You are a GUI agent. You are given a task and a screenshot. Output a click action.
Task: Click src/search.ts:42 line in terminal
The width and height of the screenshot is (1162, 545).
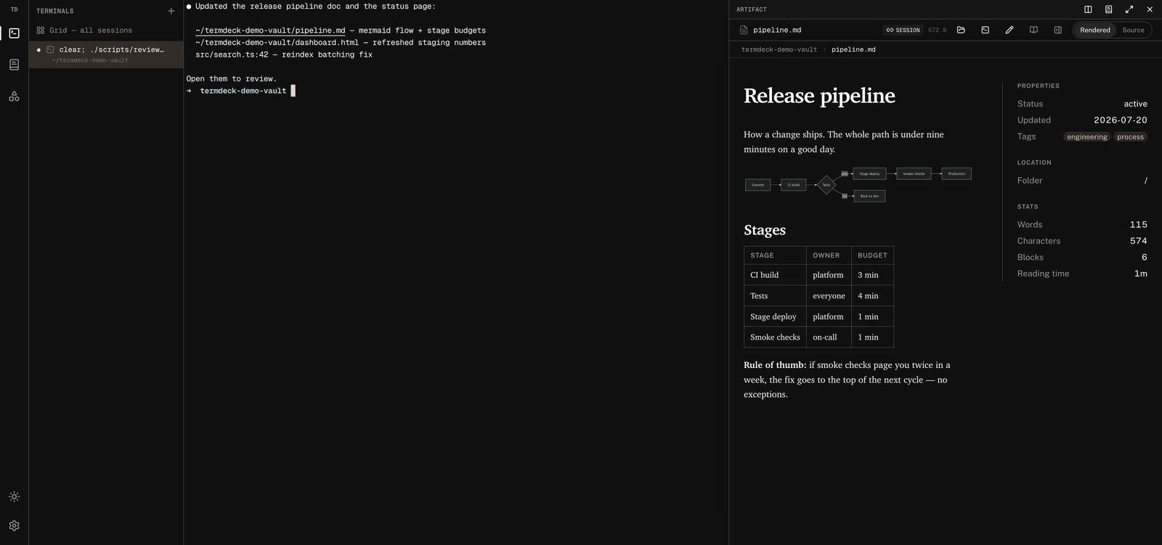click(232, 54)
